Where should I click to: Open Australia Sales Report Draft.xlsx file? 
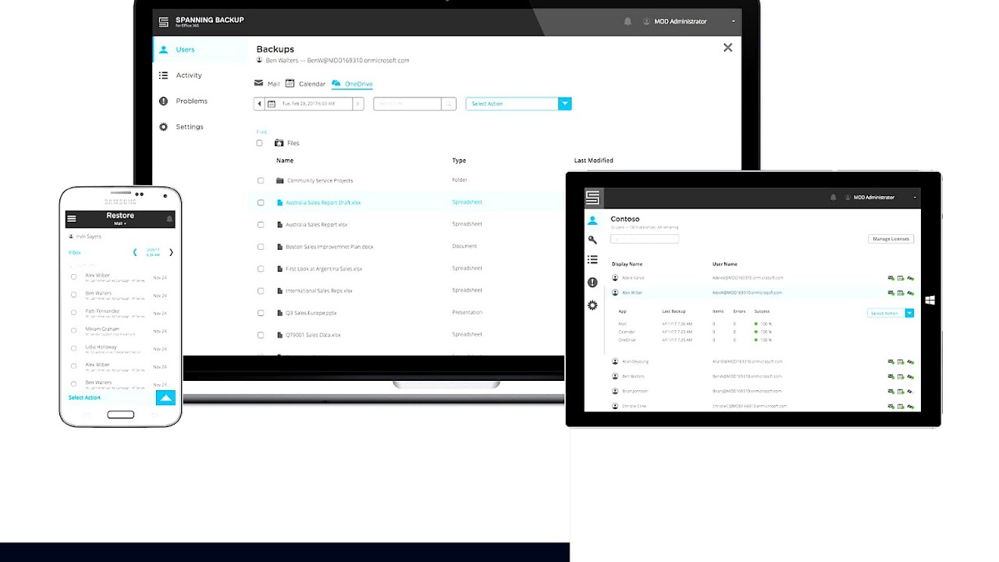point(323,202)
